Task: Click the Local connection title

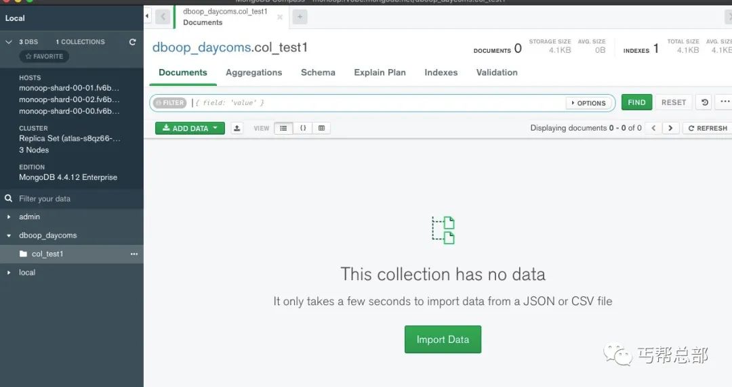Action: pyautogui.click(x=15, y=18)
